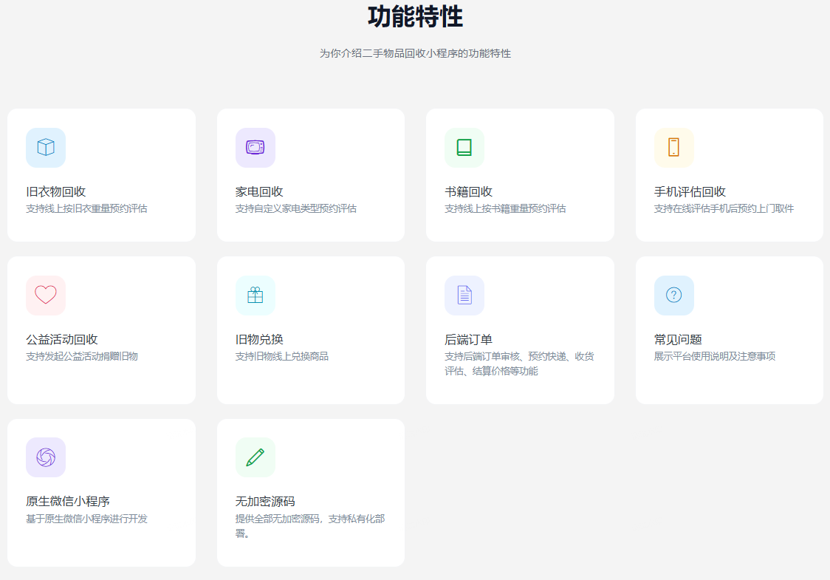The width and height of the screenshot is (830, 580).
Task: Click the cube icon for 旧衣物回收
Action: pyautogui.click(x=46, y=148)
